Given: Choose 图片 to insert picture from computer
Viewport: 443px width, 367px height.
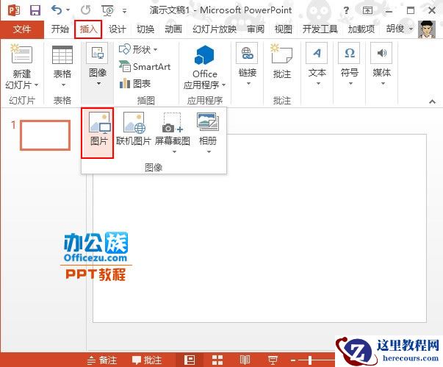Looking at the screenshot, I should [x=98, y=132].
